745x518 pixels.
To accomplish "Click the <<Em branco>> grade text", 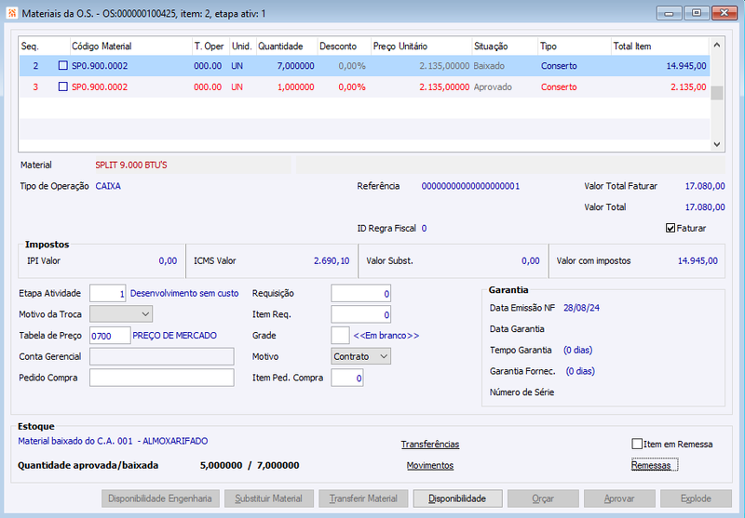I will pos(386,336).
